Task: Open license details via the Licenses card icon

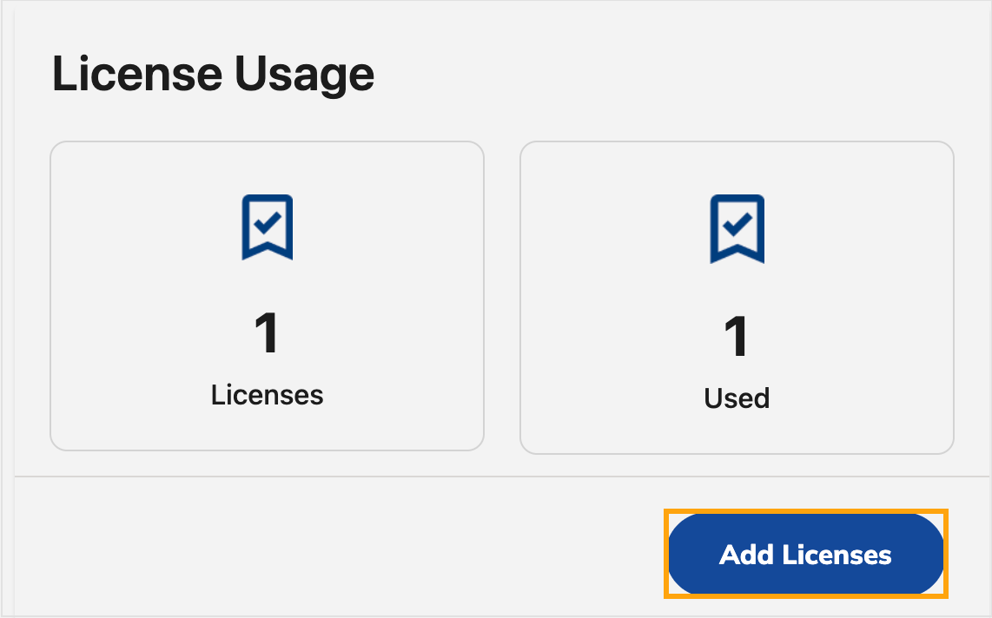Action: coord(268,226)
